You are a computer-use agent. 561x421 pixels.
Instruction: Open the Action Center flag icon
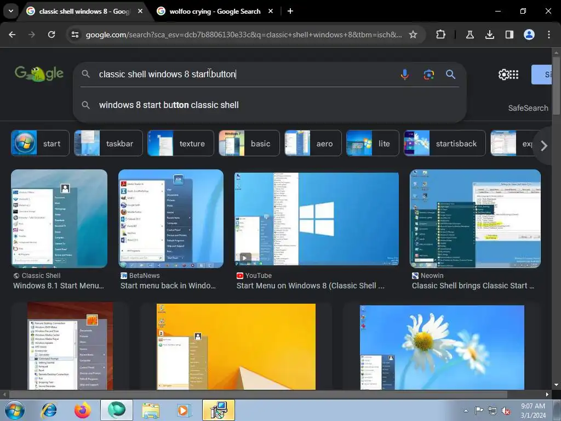coord(479,411)
